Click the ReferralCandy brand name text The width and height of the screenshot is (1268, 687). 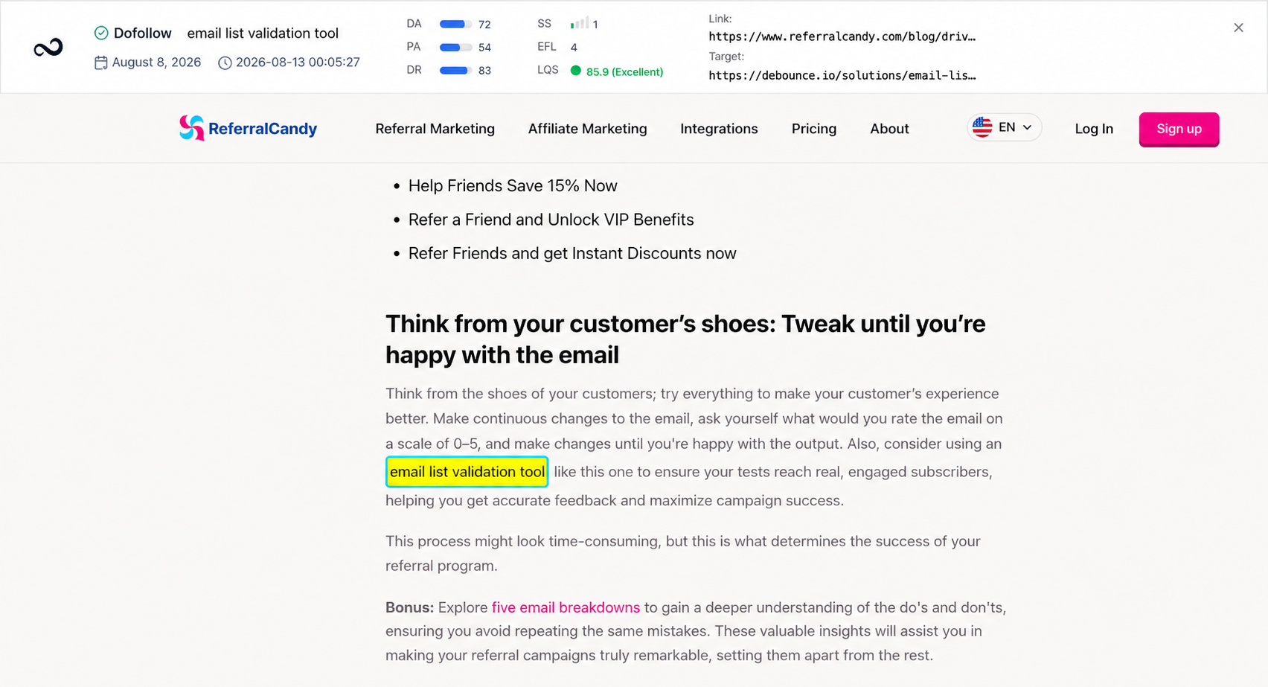[x=263, y=129]
